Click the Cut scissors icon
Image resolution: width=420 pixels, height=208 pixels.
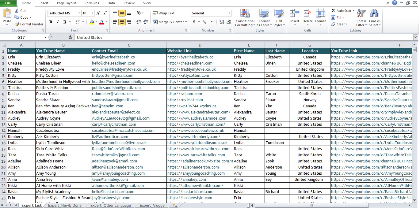[x=17, y=11]
